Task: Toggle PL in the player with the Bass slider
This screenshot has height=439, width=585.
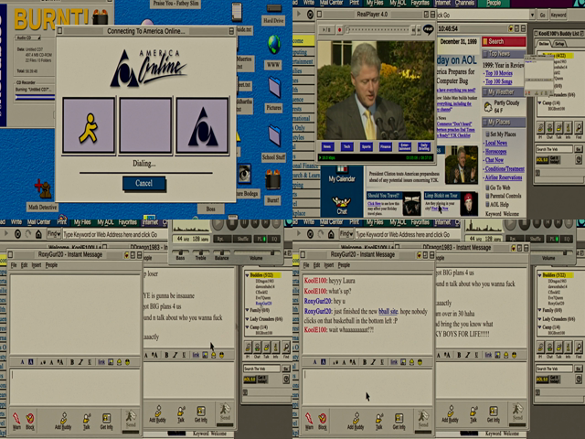Action: [x=260, y=239]
